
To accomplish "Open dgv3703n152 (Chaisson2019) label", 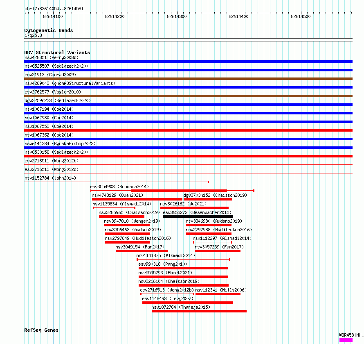I will click(x=215, y=195).
